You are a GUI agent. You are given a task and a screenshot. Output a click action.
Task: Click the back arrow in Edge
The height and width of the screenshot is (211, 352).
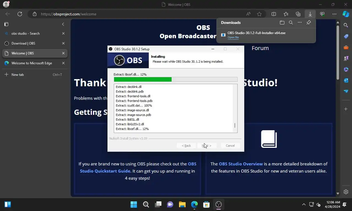8,14
